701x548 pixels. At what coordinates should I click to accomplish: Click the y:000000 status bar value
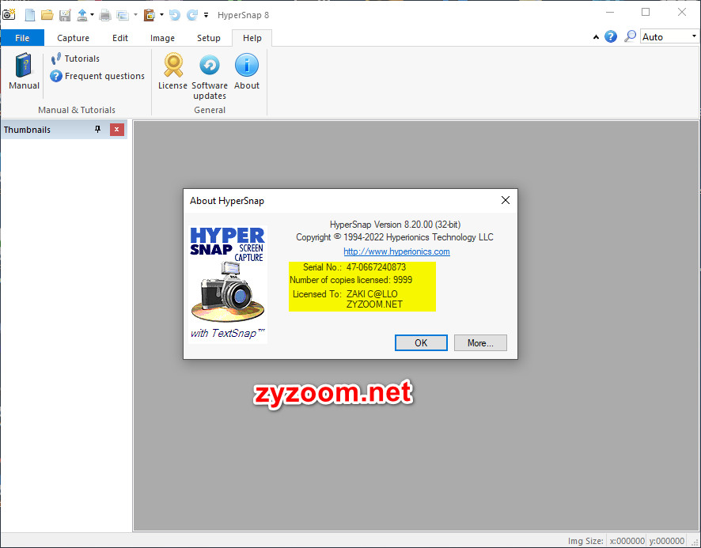pyautogui.click(x=666, y=541)
